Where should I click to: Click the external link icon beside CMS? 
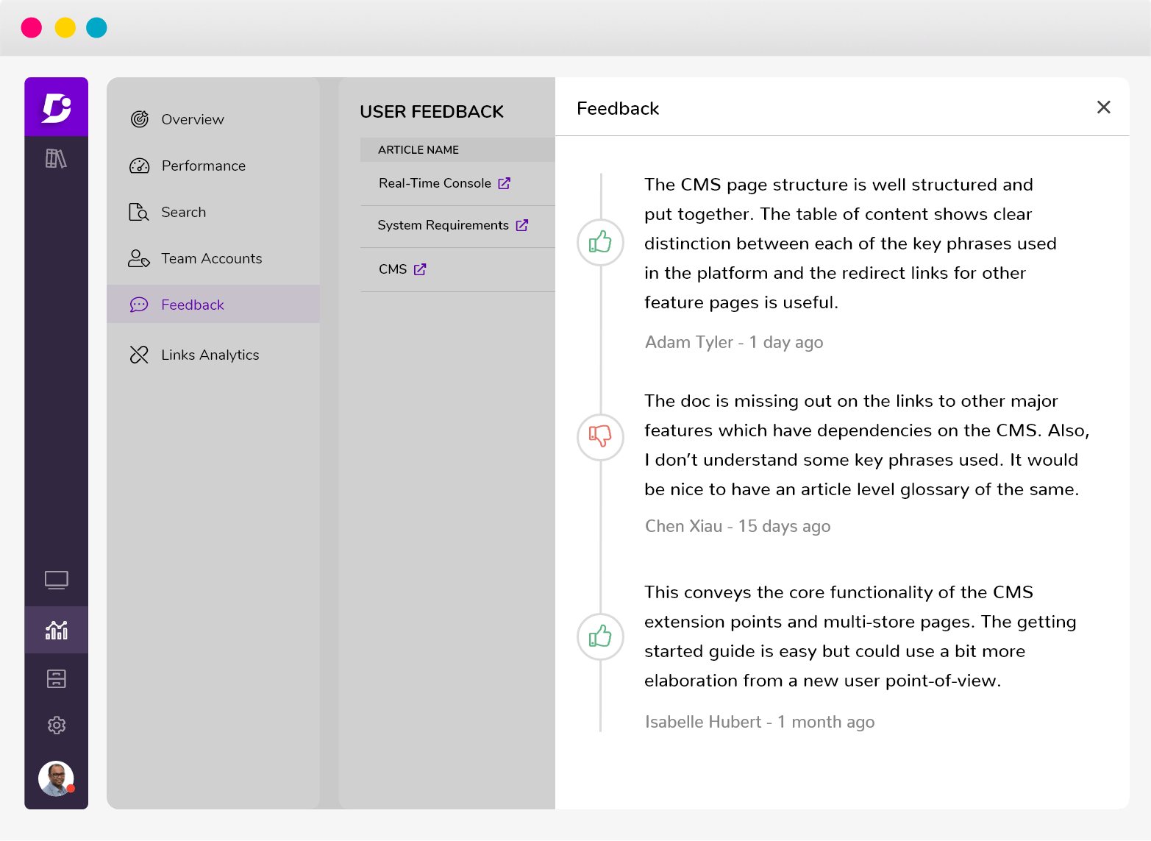pyautogui.click(x=420, y=269)
